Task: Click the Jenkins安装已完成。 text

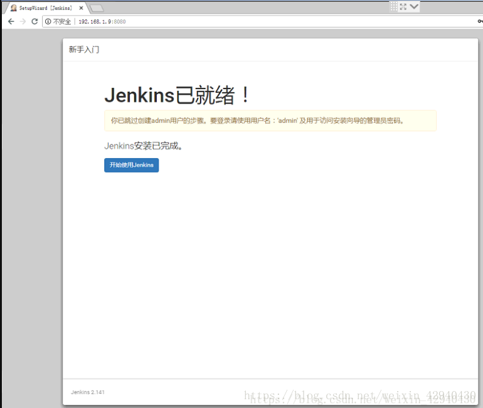Action: click(143, 146)
